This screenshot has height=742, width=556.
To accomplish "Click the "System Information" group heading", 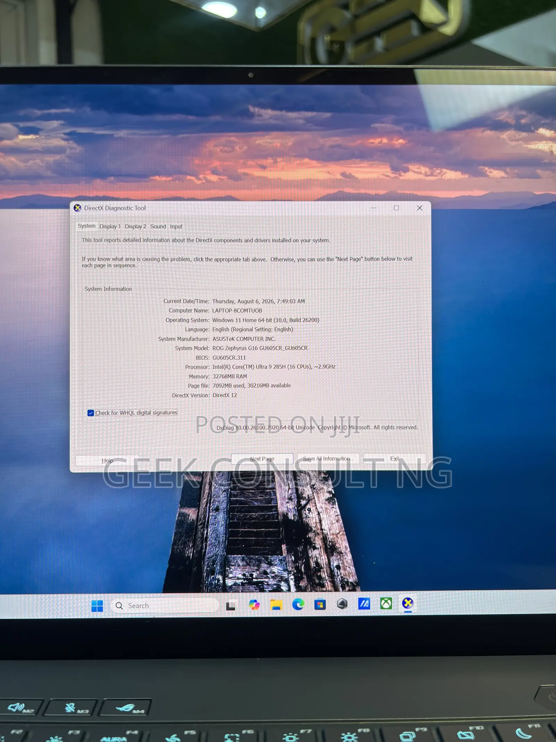I will (108, 289).
